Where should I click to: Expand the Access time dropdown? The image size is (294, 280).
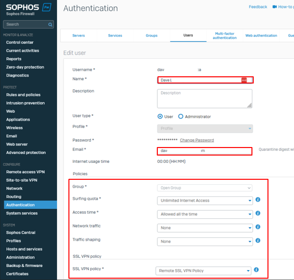pos(205,214)
